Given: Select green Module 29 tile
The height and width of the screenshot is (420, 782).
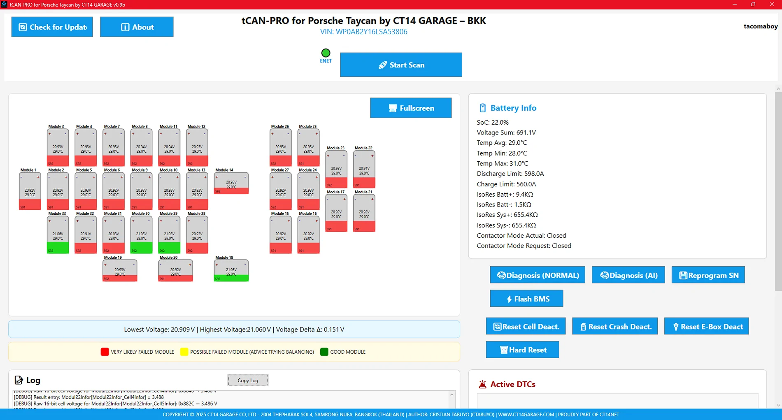Looking at the screenshot, I should tap(169, 235).
